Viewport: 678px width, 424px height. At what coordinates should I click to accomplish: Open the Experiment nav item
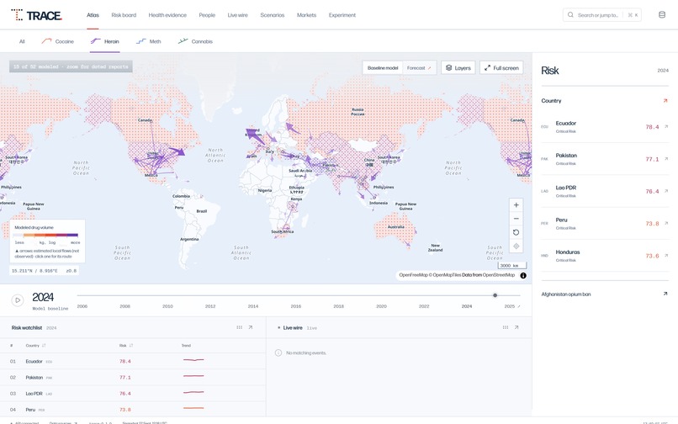pyautogui.click(x=342, y=15)
